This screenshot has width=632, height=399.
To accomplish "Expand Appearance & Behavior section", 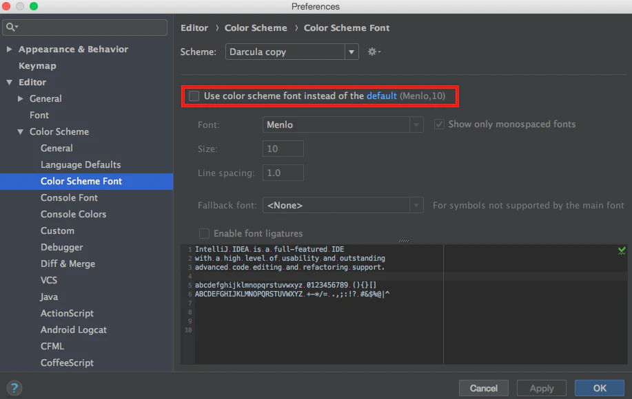I will (x=9, y=49).
